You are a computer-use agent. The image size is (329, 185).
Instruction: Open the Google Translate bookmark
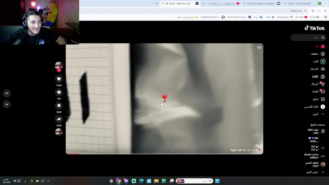point(258,17)
